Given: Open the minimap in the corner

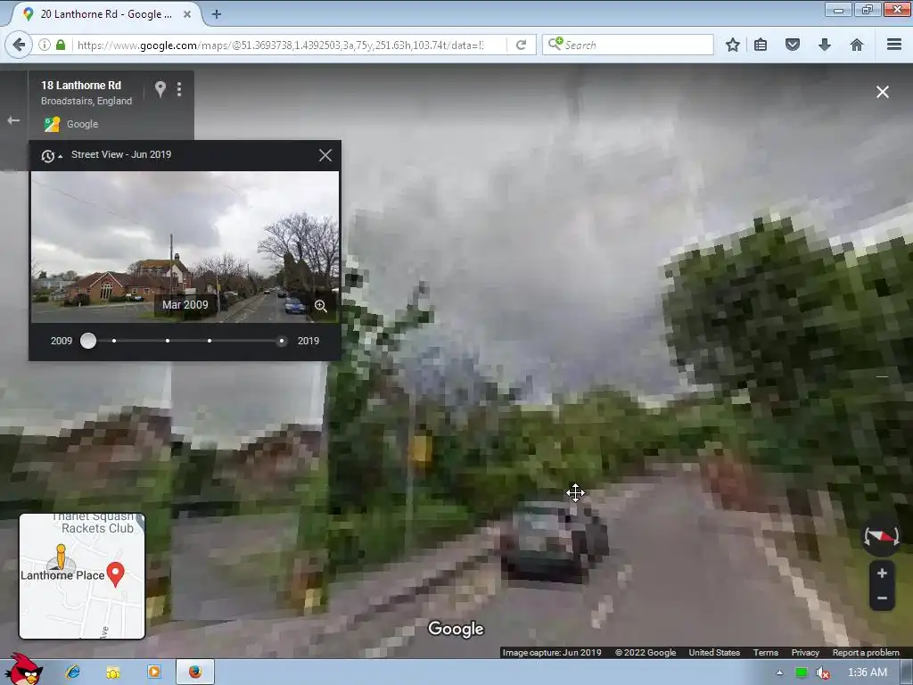Looking at the screenshot, I should pyautogui.click(x=82, y=576).
